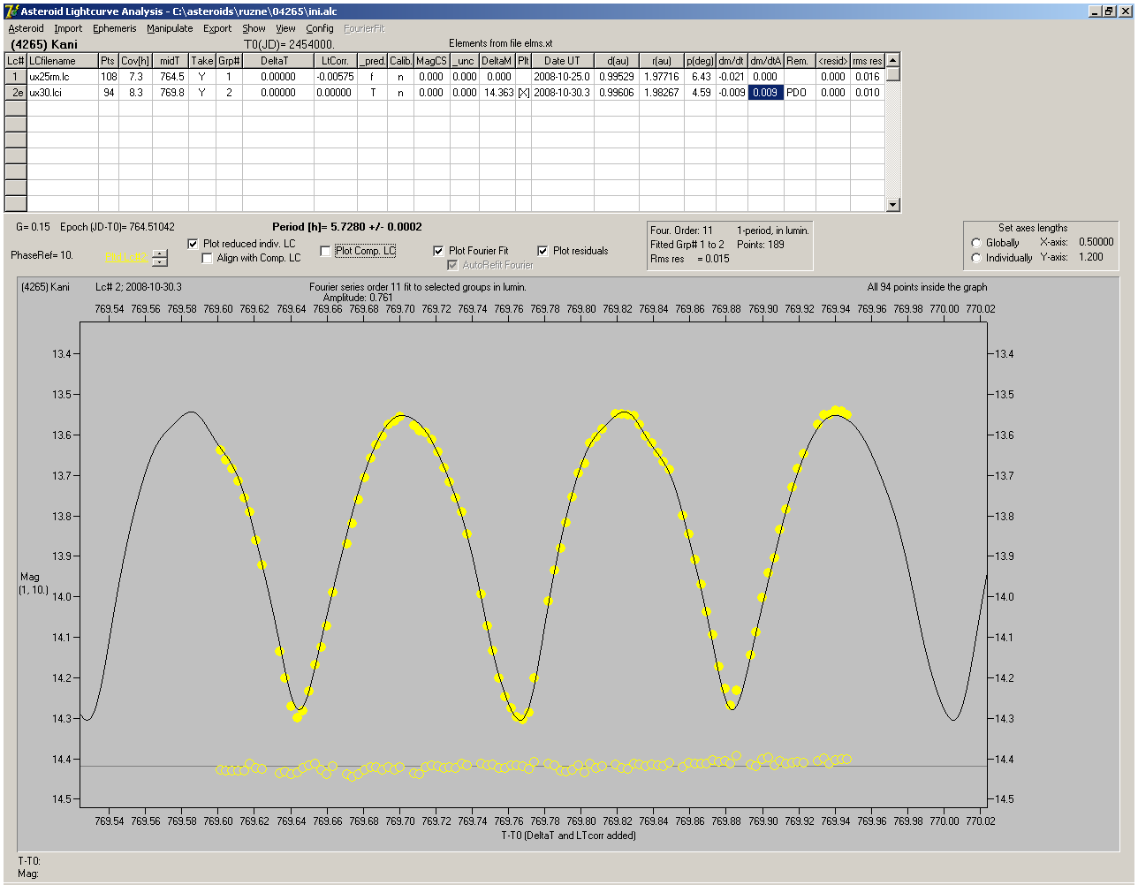Click the Date UT column header

point(562,61)
